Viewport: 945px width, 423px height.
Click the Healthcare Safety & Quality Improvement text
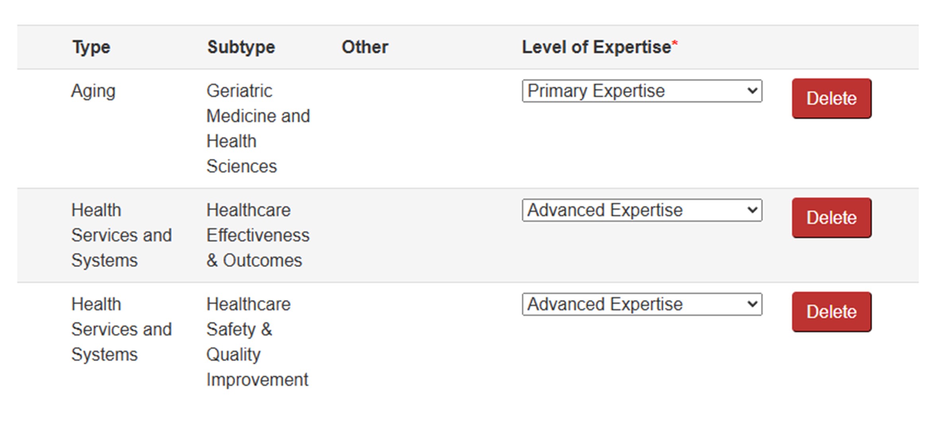click(257, 342)
